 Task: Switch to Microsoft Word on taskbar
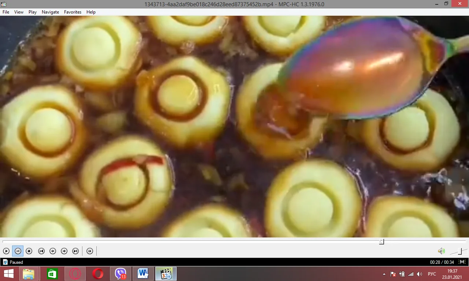click(143, 274)
